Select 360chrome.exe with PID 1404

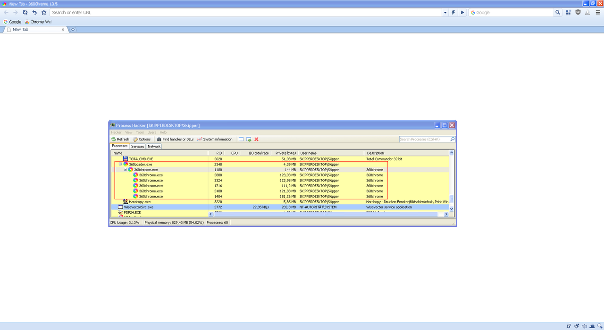280,197
